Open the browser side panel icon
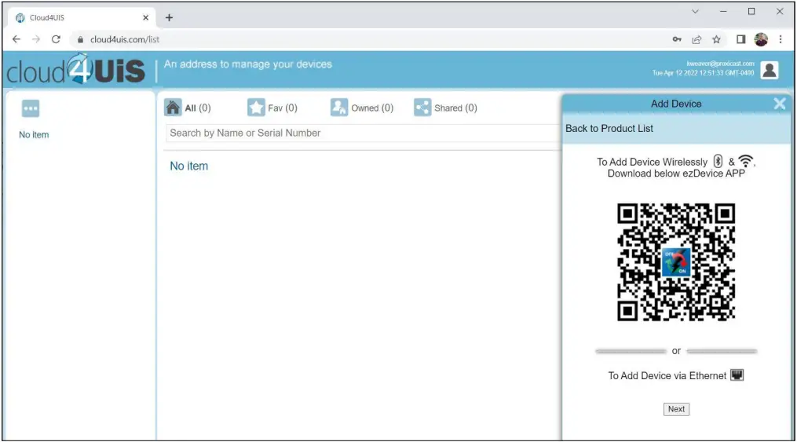 tap(740, 39)
